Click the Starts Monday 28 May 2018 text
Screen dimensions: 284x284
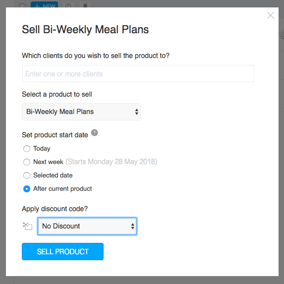point(112,162)
